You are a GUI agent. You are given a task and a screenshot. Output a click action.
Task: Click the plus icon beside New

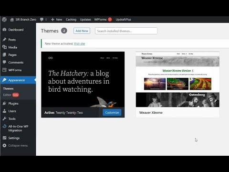(x=52, y=20)
